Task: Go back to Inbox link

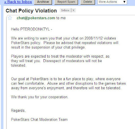Action: [x=18, y=2]
